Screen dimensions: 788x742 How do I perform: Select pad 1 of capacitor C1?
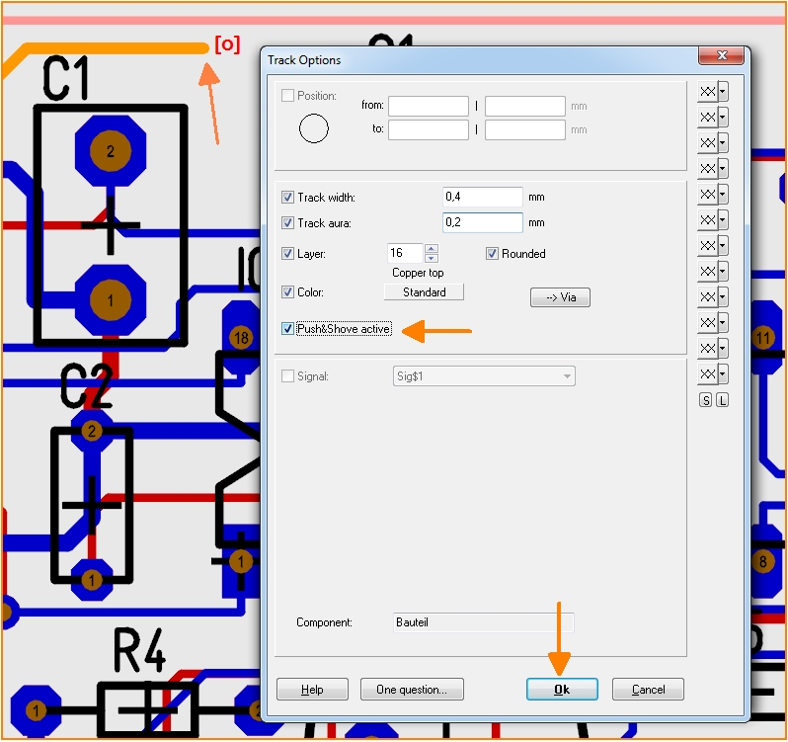click(111, 298)
